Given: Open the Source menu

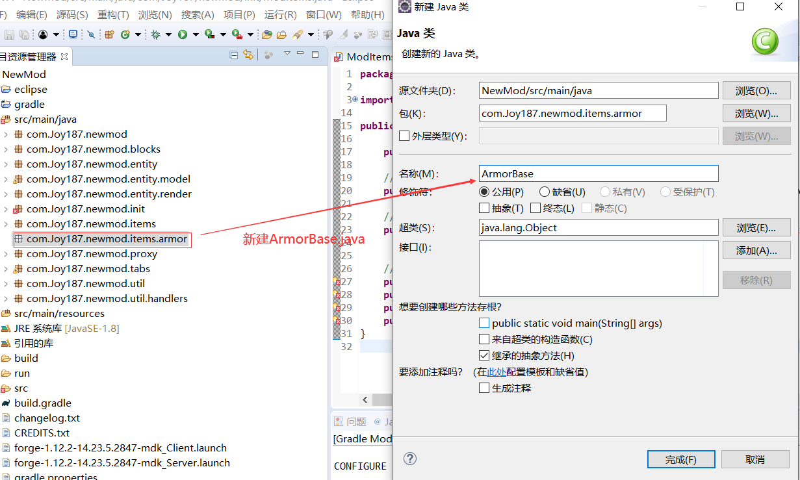Looking at the screenshot, I should coord(71,14).
